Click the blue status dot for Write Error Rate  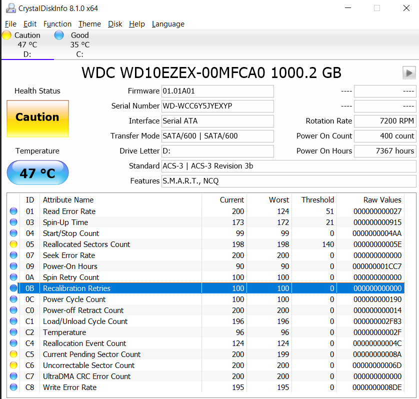click(x=13, y=387)
